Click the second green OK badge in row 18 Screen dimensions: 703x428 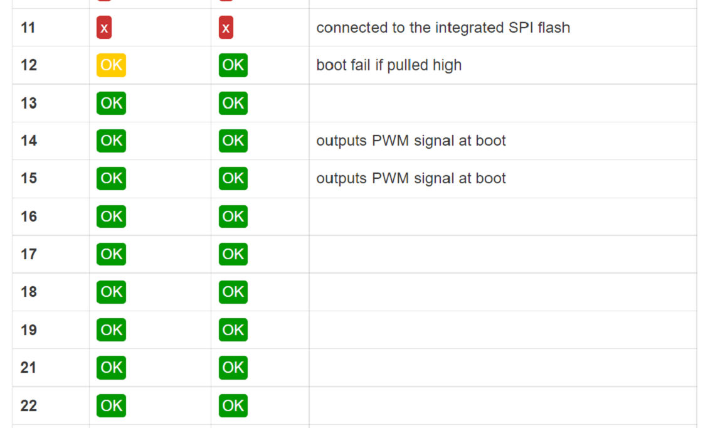(x=233, y=292)
